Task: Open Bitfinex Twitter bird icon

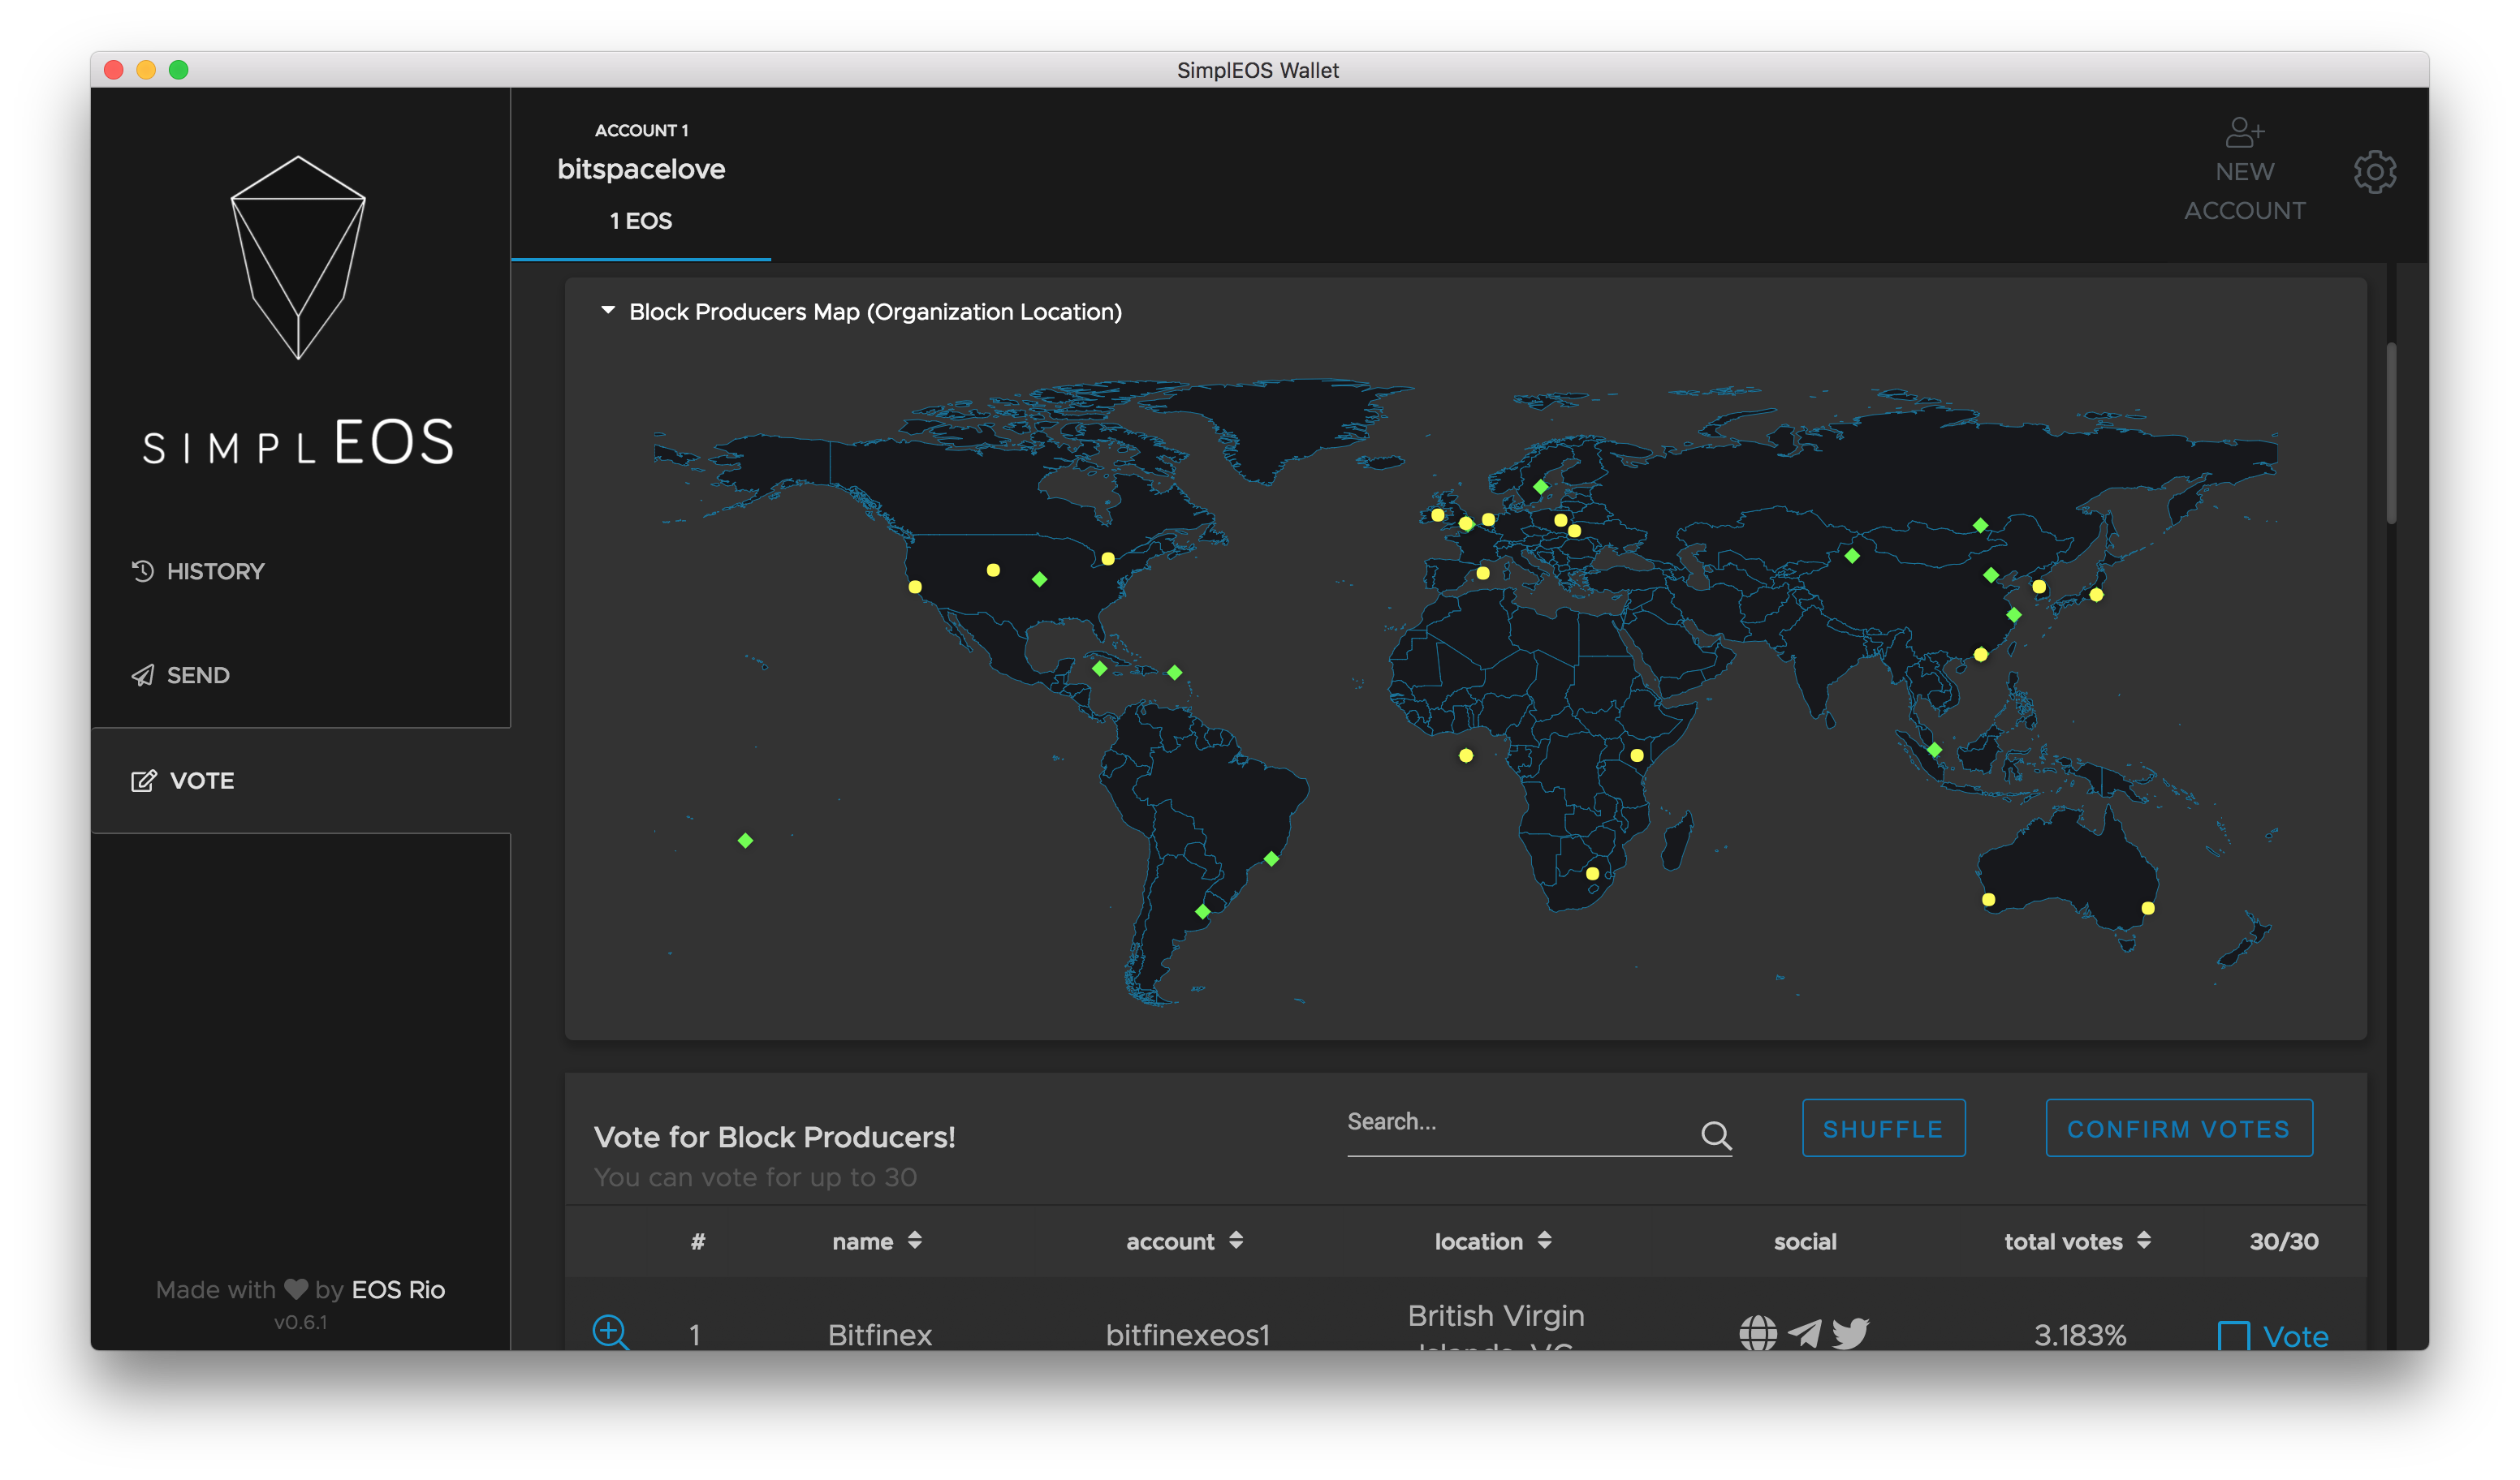Action: [x=1851, y=1333]
